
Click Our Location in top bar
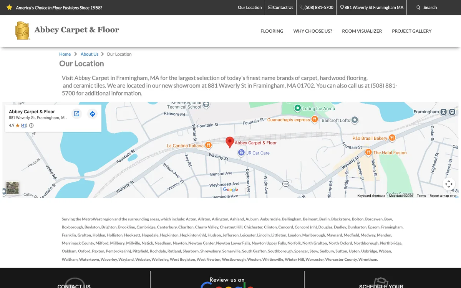250,8
